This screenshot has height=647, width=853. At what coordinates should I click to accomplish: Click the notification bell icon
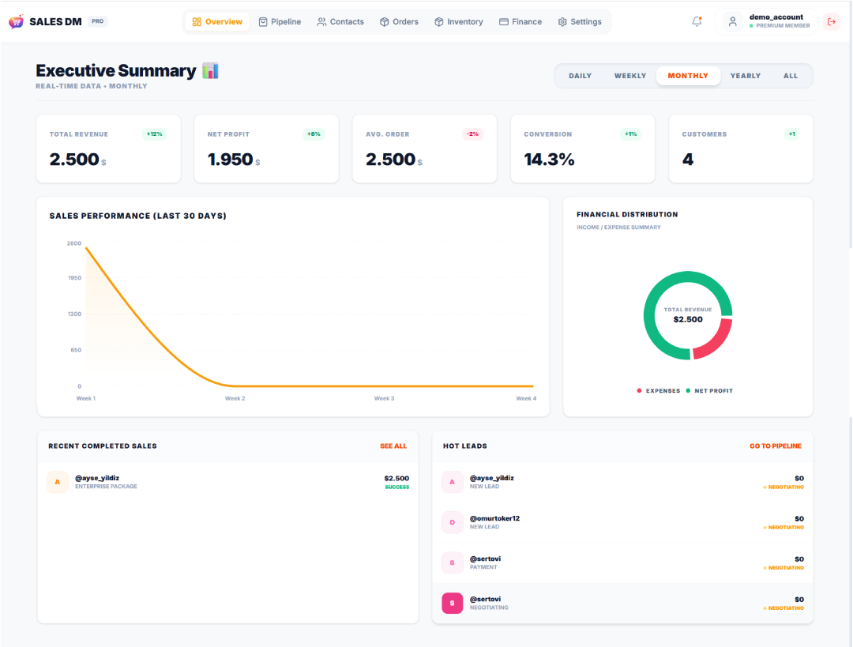point(697,21)
